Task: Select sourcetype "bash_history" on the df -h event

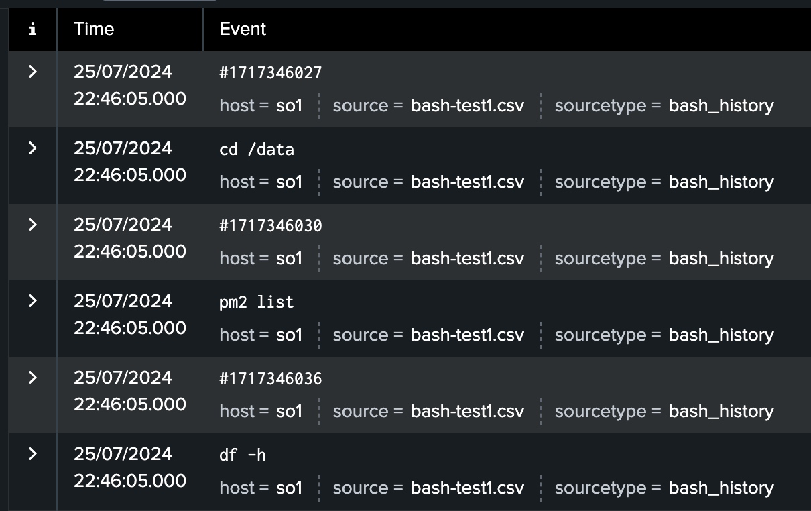Action: coord(721,488)
